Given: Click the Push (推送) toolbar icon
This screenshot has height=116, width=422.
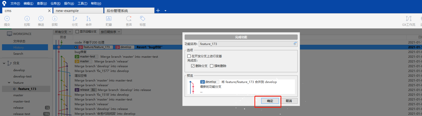Looking at the screenshot, I should point(41,19).
